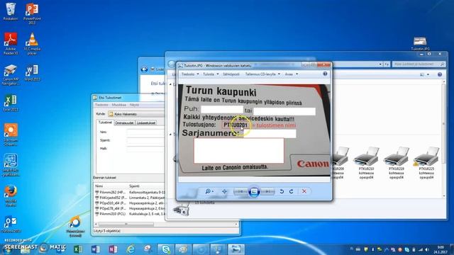This screenshot has height=255, width=454.
Task: Switch to Lisäasetukset tab
Action: point(146,123)
